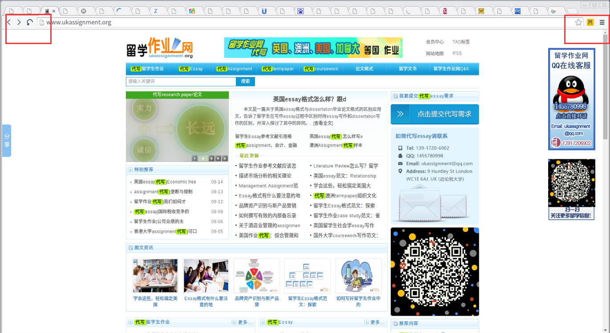Open the 代写 banner advertisement
Viewport: 610px width, 333px height.
tap(313, 48)
